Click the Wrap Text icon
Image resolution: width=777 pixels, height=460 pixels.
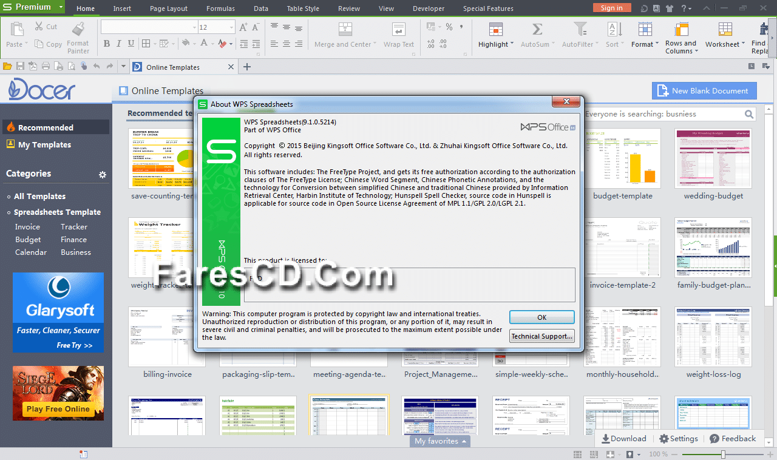click(399, 30)
